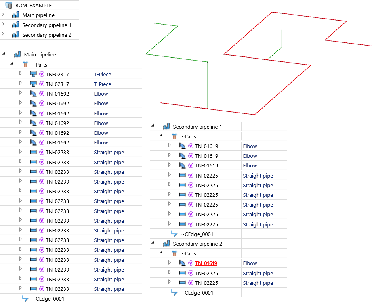372x303 pixels.
Task: Expand the collapsed Secondary pipeline 2 node under BOM_EXAMPLE
Action: pos(3,34)
